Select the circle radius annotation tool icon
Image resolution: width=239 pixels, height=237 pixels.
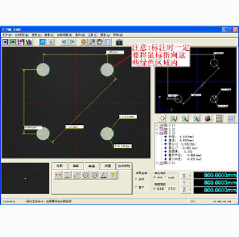click(x=85, y=175)
